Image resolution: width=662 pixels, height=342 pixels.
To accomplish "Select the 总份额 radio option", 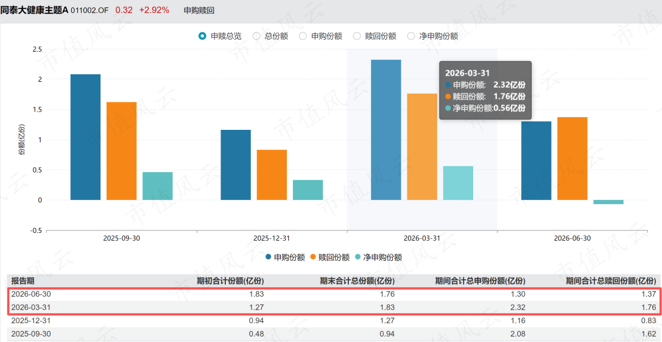I will 256,36.
